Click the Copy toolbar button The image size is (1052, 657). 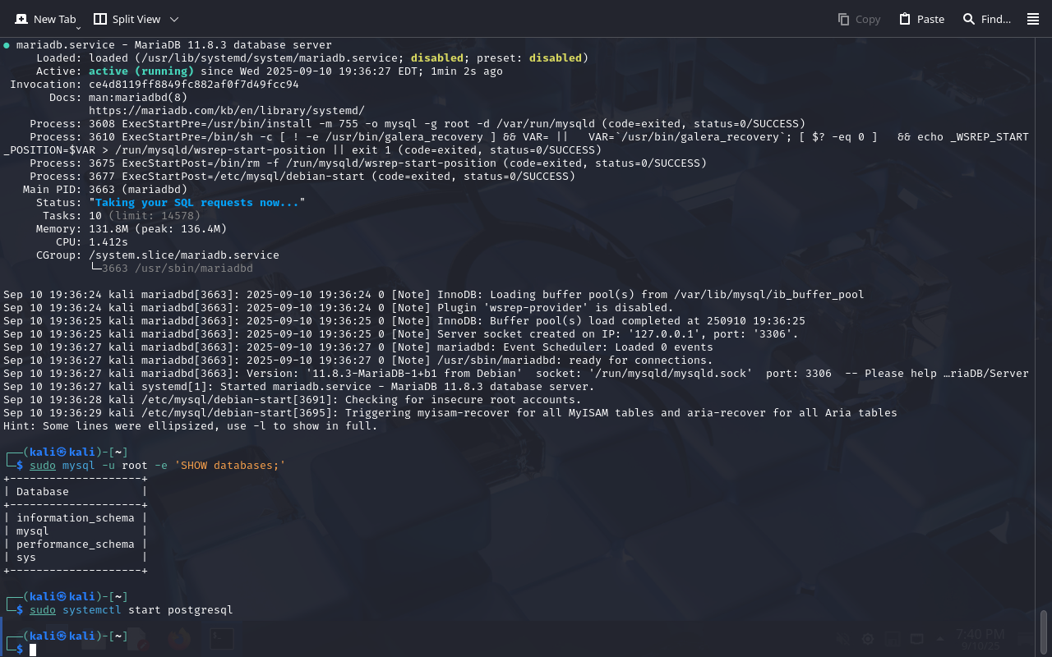pyautogui.click(x=859, y=19)
